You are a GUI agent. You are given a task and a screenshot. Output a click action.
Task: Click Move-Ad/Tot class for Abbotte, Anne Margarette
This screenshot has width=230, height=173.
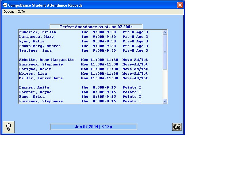135,60
